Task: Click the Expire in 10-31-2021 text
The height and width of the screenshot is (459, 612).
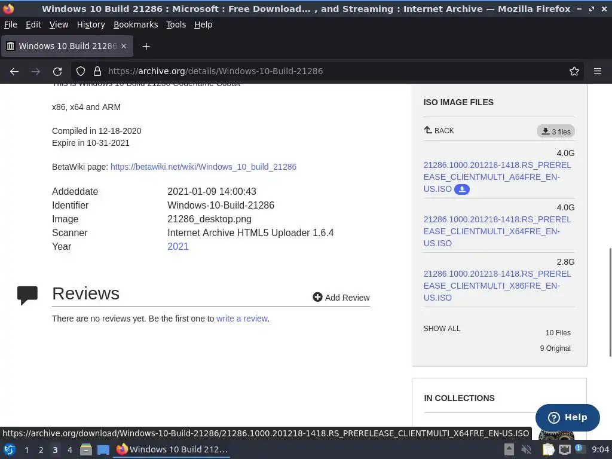Action: (91, 143)
